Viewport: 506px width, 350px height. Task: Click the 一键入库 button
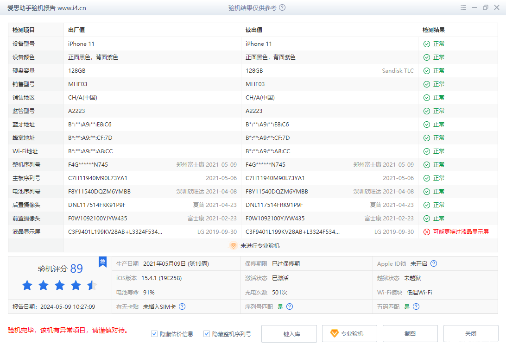[x=289, y=333]
